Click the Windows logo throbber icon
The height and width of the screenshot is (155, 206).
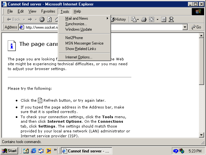tap(198, 12)
